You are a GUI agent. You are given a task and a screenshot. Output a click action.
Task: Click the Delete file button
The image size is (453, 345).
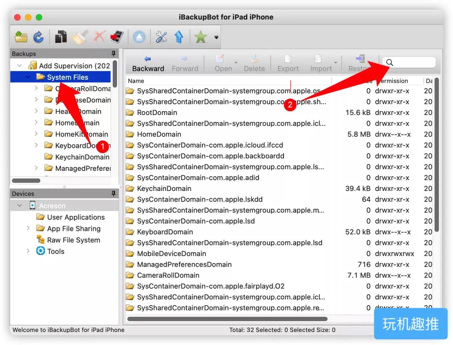[254, 64]
